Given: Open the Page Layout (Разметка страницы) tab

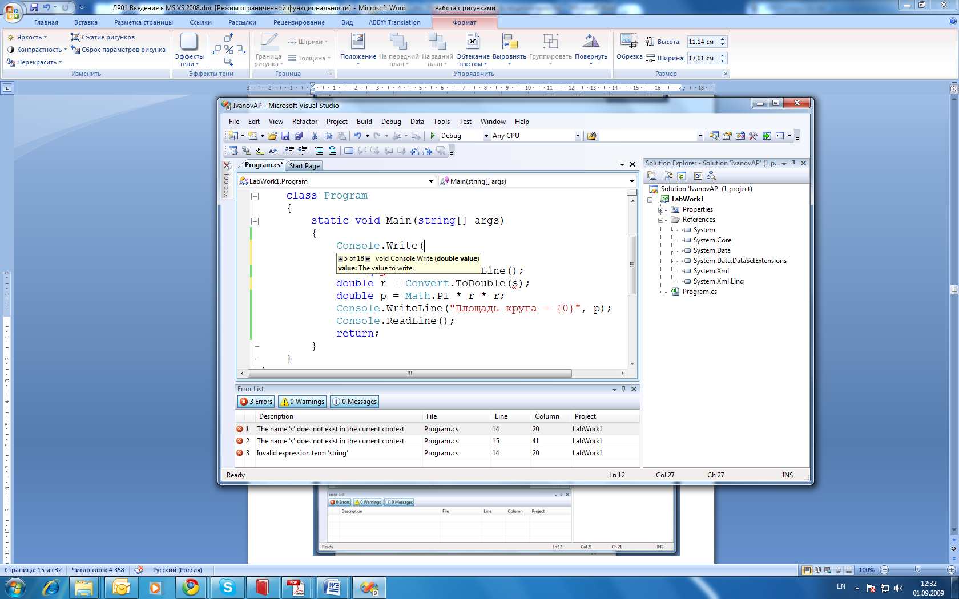Looking at the screenshot, I should click(143, 22).
